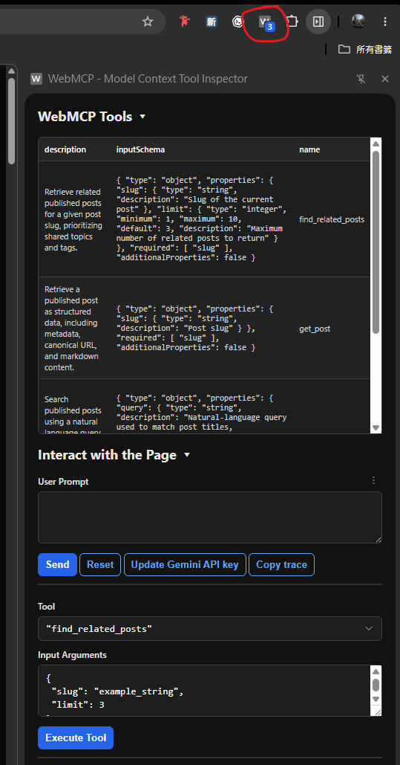Click the find_related_posts input schema cell
The width and height of the screenshot is (400, 765).
tap(202, 219)
